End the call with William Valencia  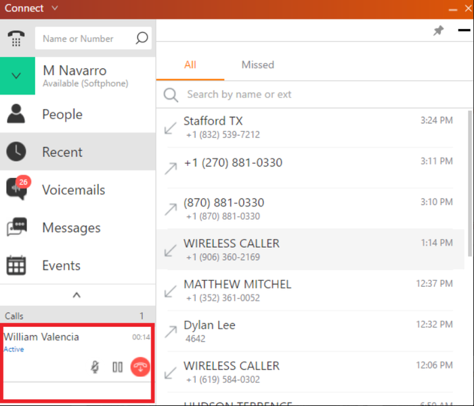tap(140, 367)
